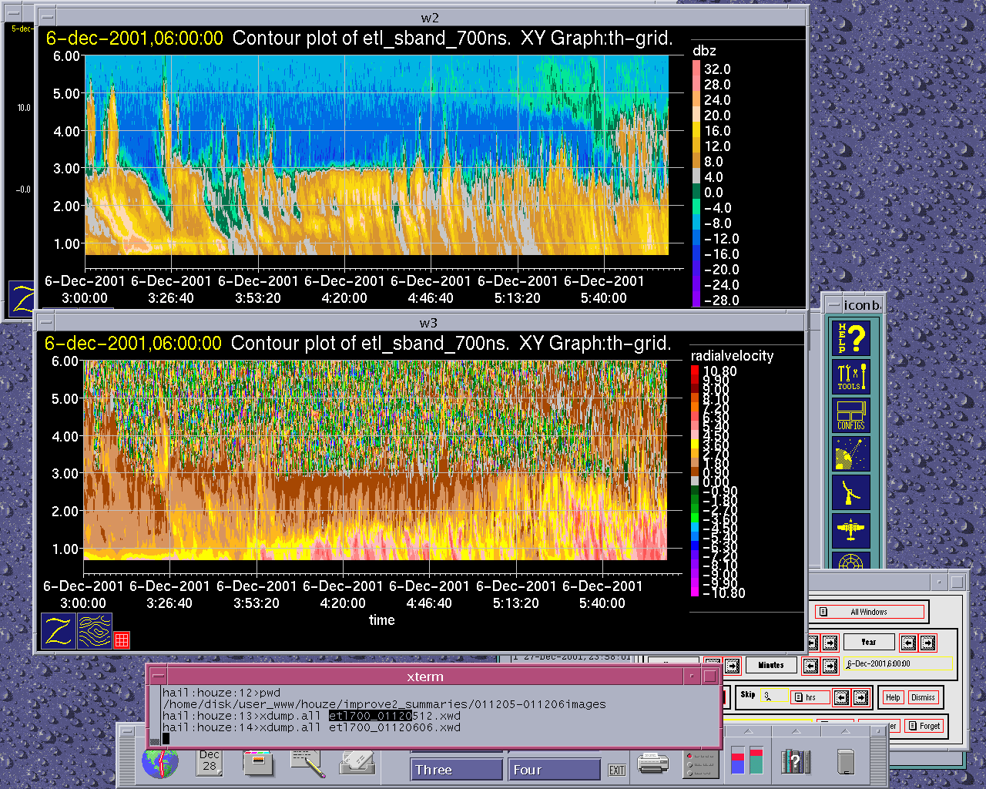Image resolution: width=986 pixels, height=789 pixels.
Task: Click the date field showing 6-Dec-2001,6:00:00
Action: point(898,663)
